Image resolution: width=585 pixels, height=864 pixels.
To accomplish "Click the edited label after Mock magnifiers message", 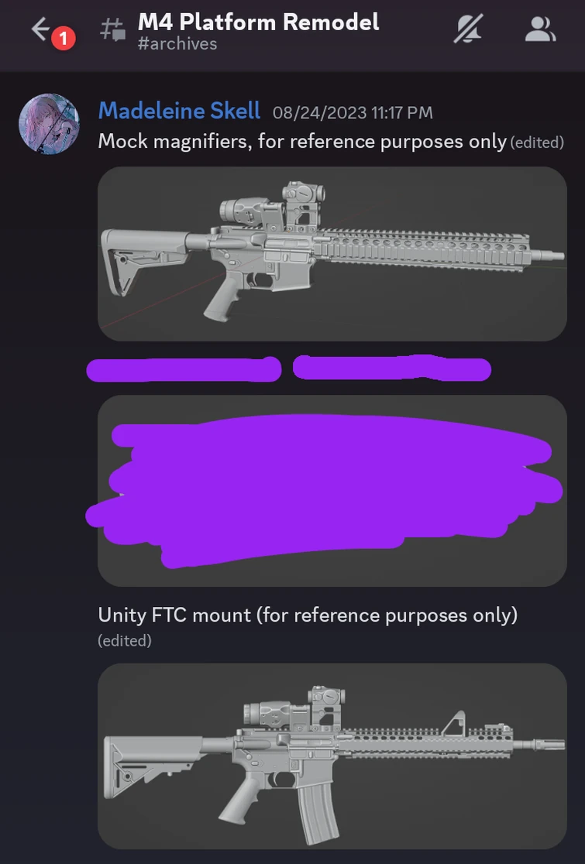I will [537, 142].
